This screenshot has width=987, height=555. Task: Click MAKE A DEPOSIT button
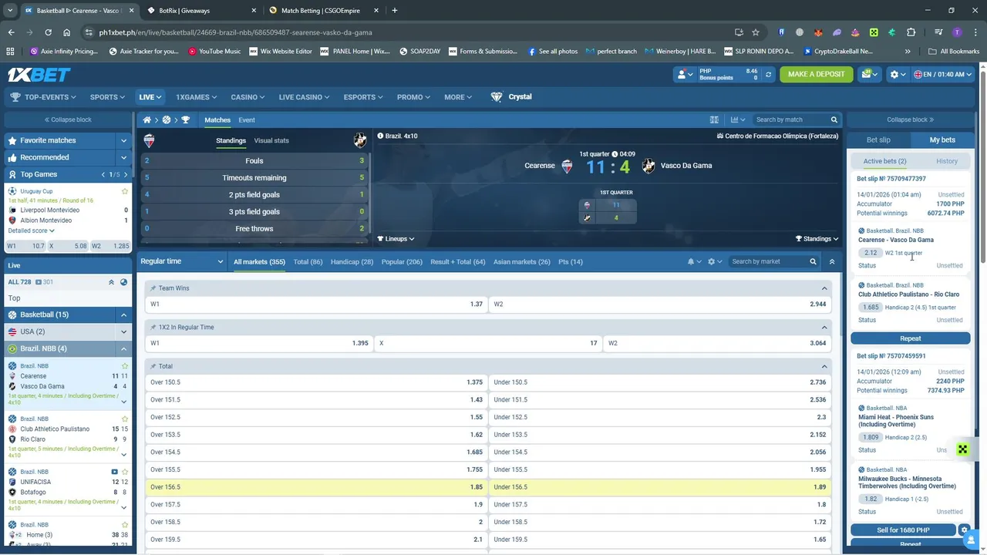pos(817,75)
